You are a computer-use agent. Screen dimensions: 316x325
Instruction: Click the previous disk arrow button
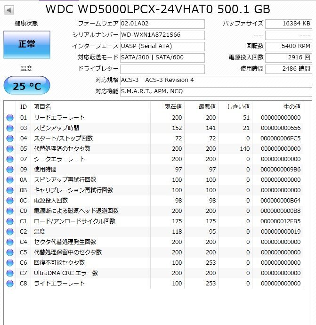coord(9,10)
